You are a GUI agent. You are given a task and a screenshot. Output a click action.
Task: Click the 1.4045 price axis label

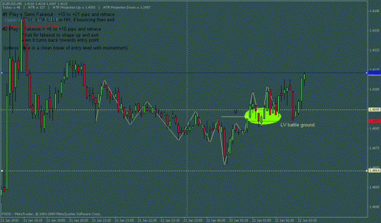(374, 207)
